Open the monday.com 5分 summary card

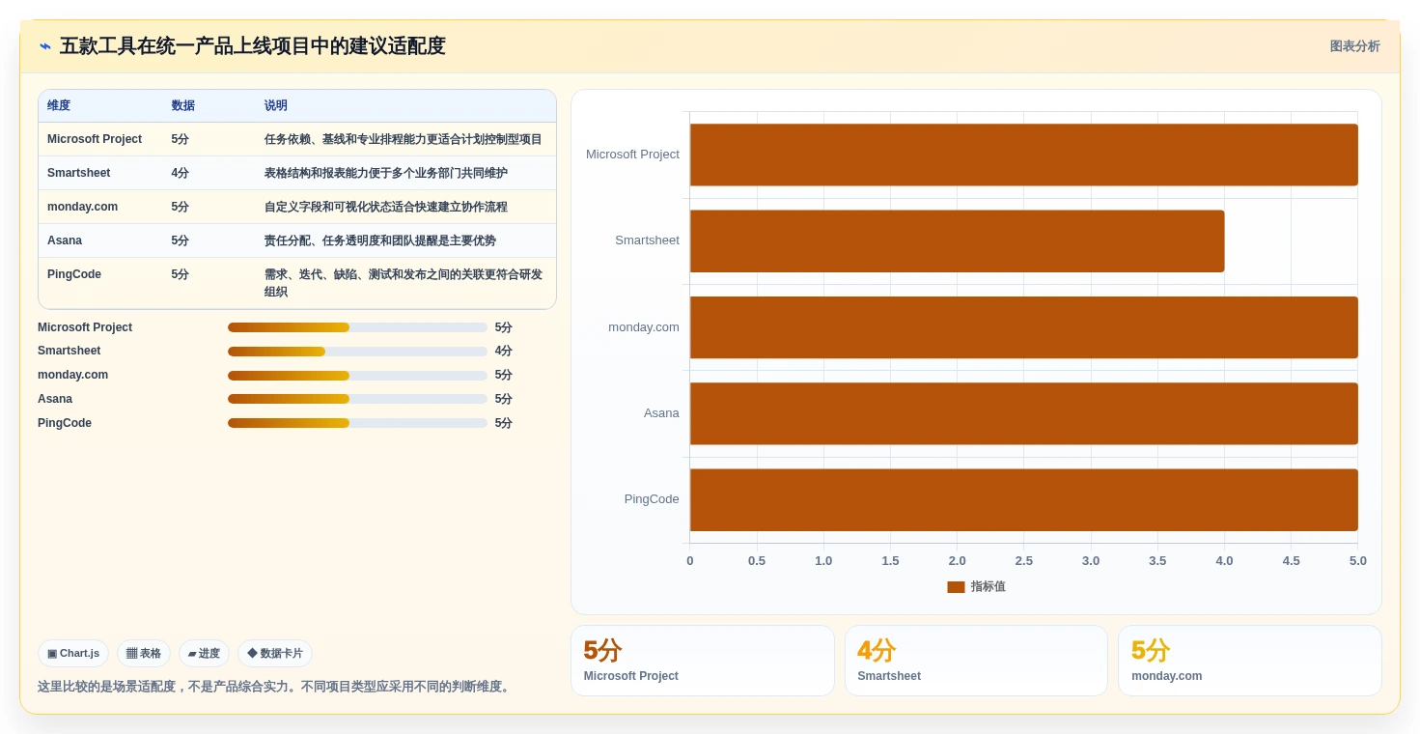(1249, 661)
